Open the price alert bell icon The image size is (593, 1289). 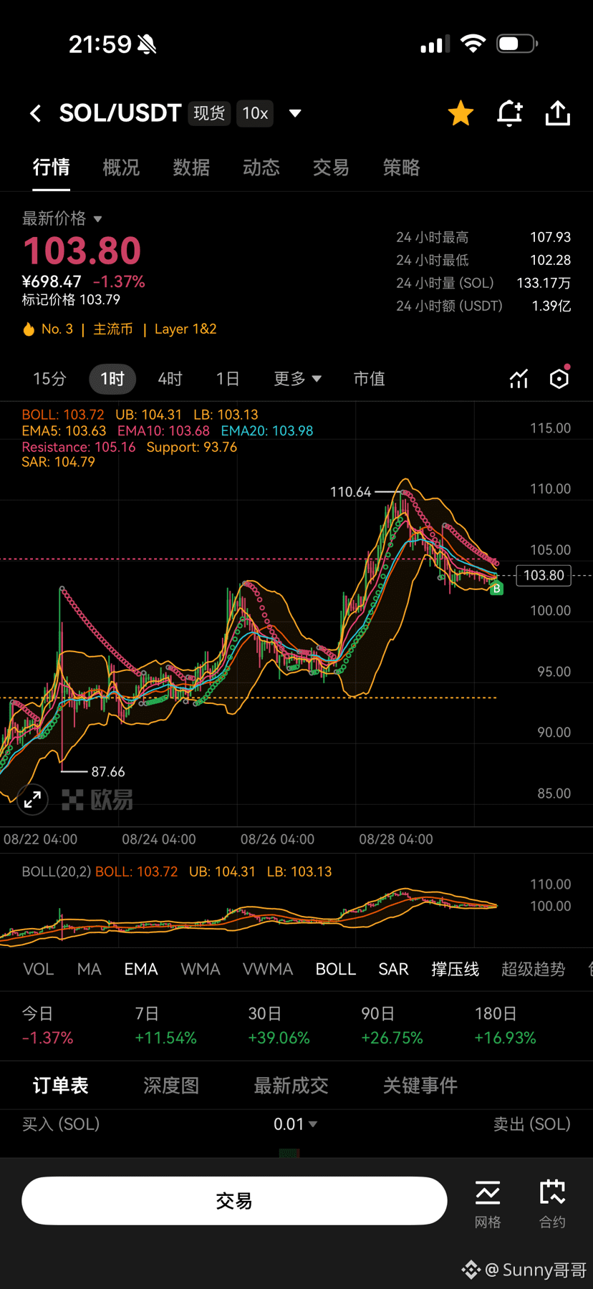click(x=509, y=113)
